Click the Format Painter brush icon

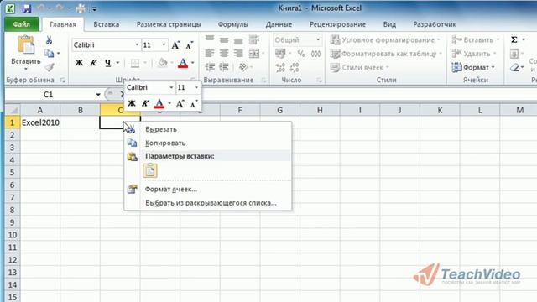[x=50, y=67]
